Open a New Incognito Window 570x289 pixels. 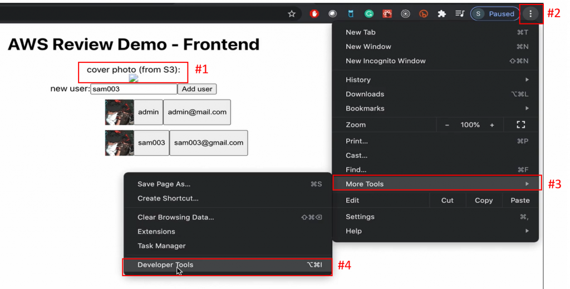[x=435, y=61]
